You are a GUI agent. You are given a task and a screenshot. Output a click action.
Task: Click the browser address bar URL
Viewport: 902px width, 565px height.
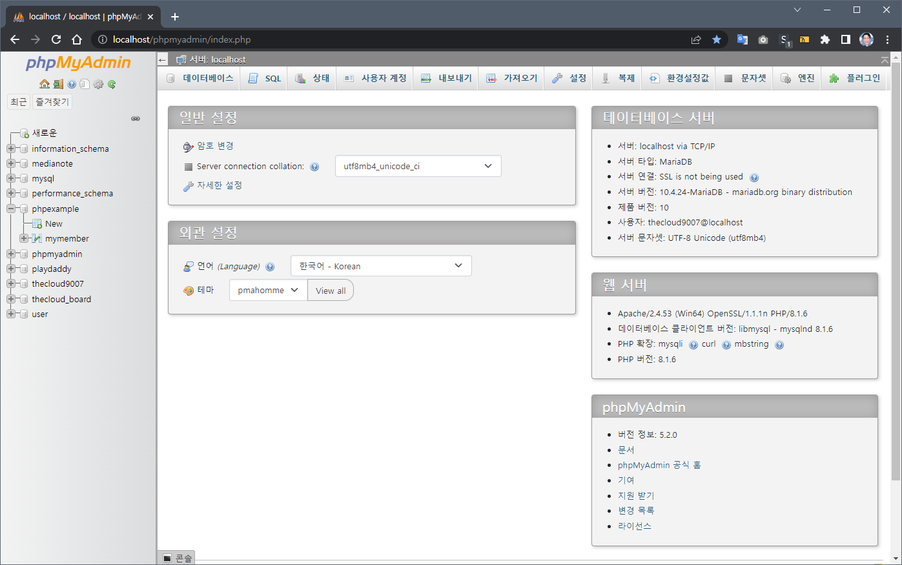[181, 39]
